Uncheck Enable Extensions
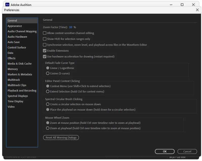The image size is (202, 161). (x=45, y=51)
